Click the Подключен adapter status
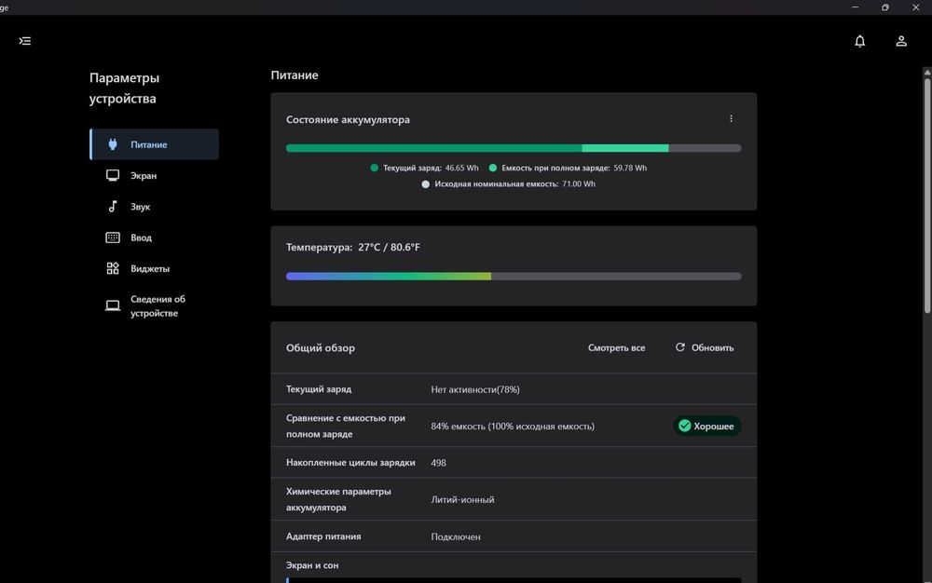Screen dimensions: 932x583 [x=456, y=536]
